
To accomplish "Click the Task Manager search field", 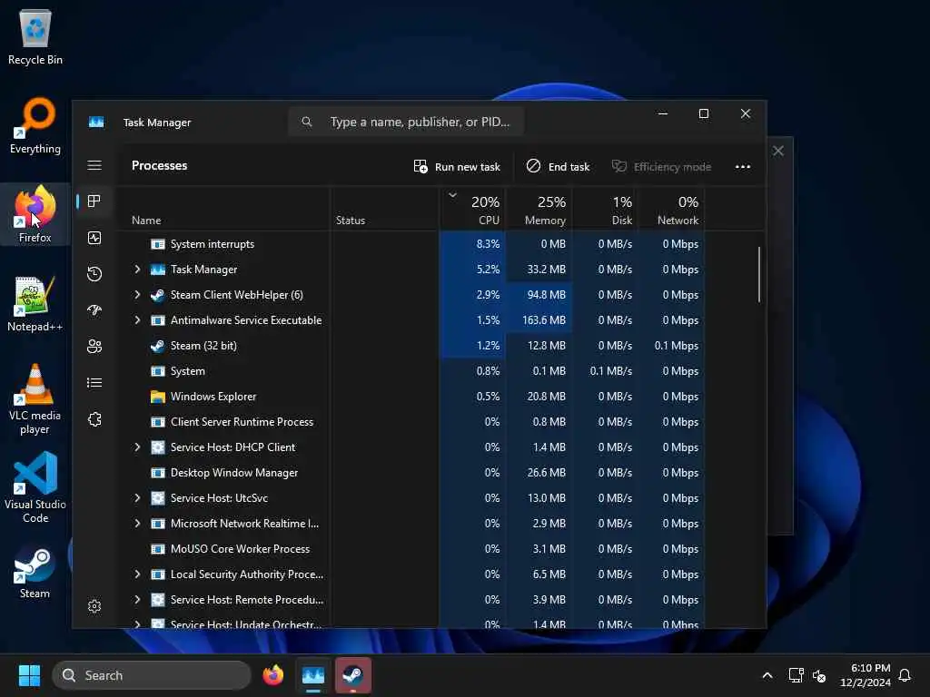I will click(406, 123).
